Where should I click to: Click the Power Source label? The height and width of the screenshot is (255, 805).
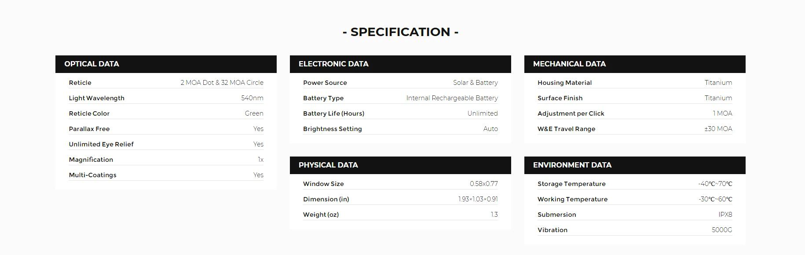[x=325, y=83]
